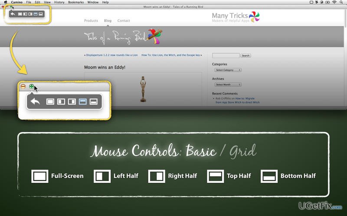The width and height of the screenshot is (347, 216).
Task: Choose bottom-half icon in magnified Moom popup
Action: [94, 102]
